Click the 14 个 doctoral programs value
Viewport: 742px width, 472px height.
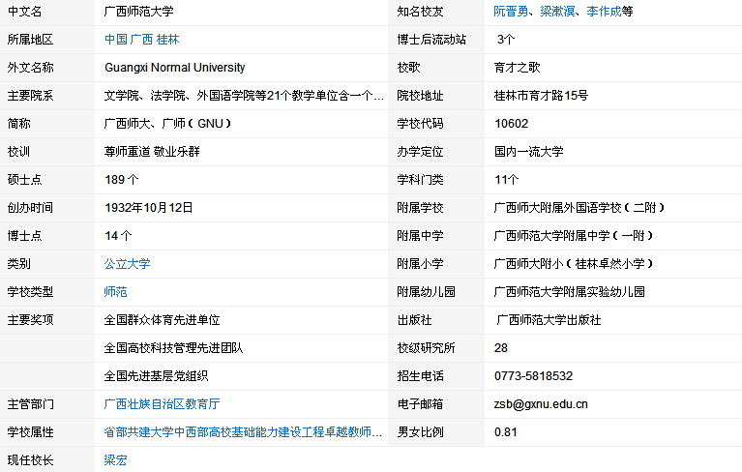pyautogui.click(x=118, y=236)
